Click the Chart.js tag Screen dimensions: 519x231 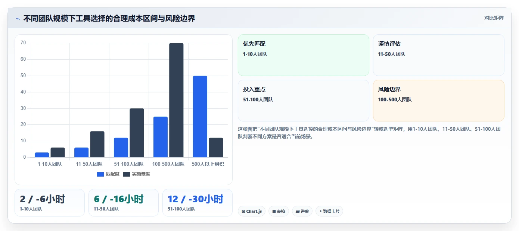(x=252, y=211)
